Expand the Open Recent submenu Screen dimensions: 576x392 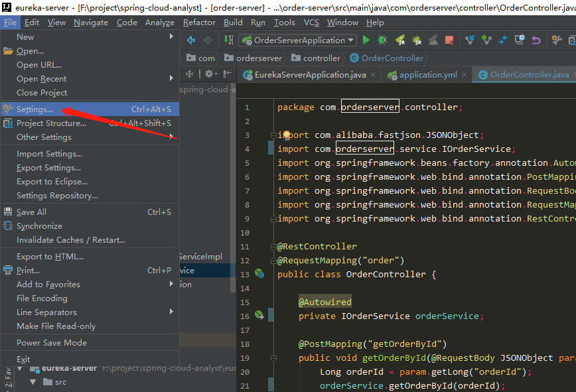coord(41,79)
